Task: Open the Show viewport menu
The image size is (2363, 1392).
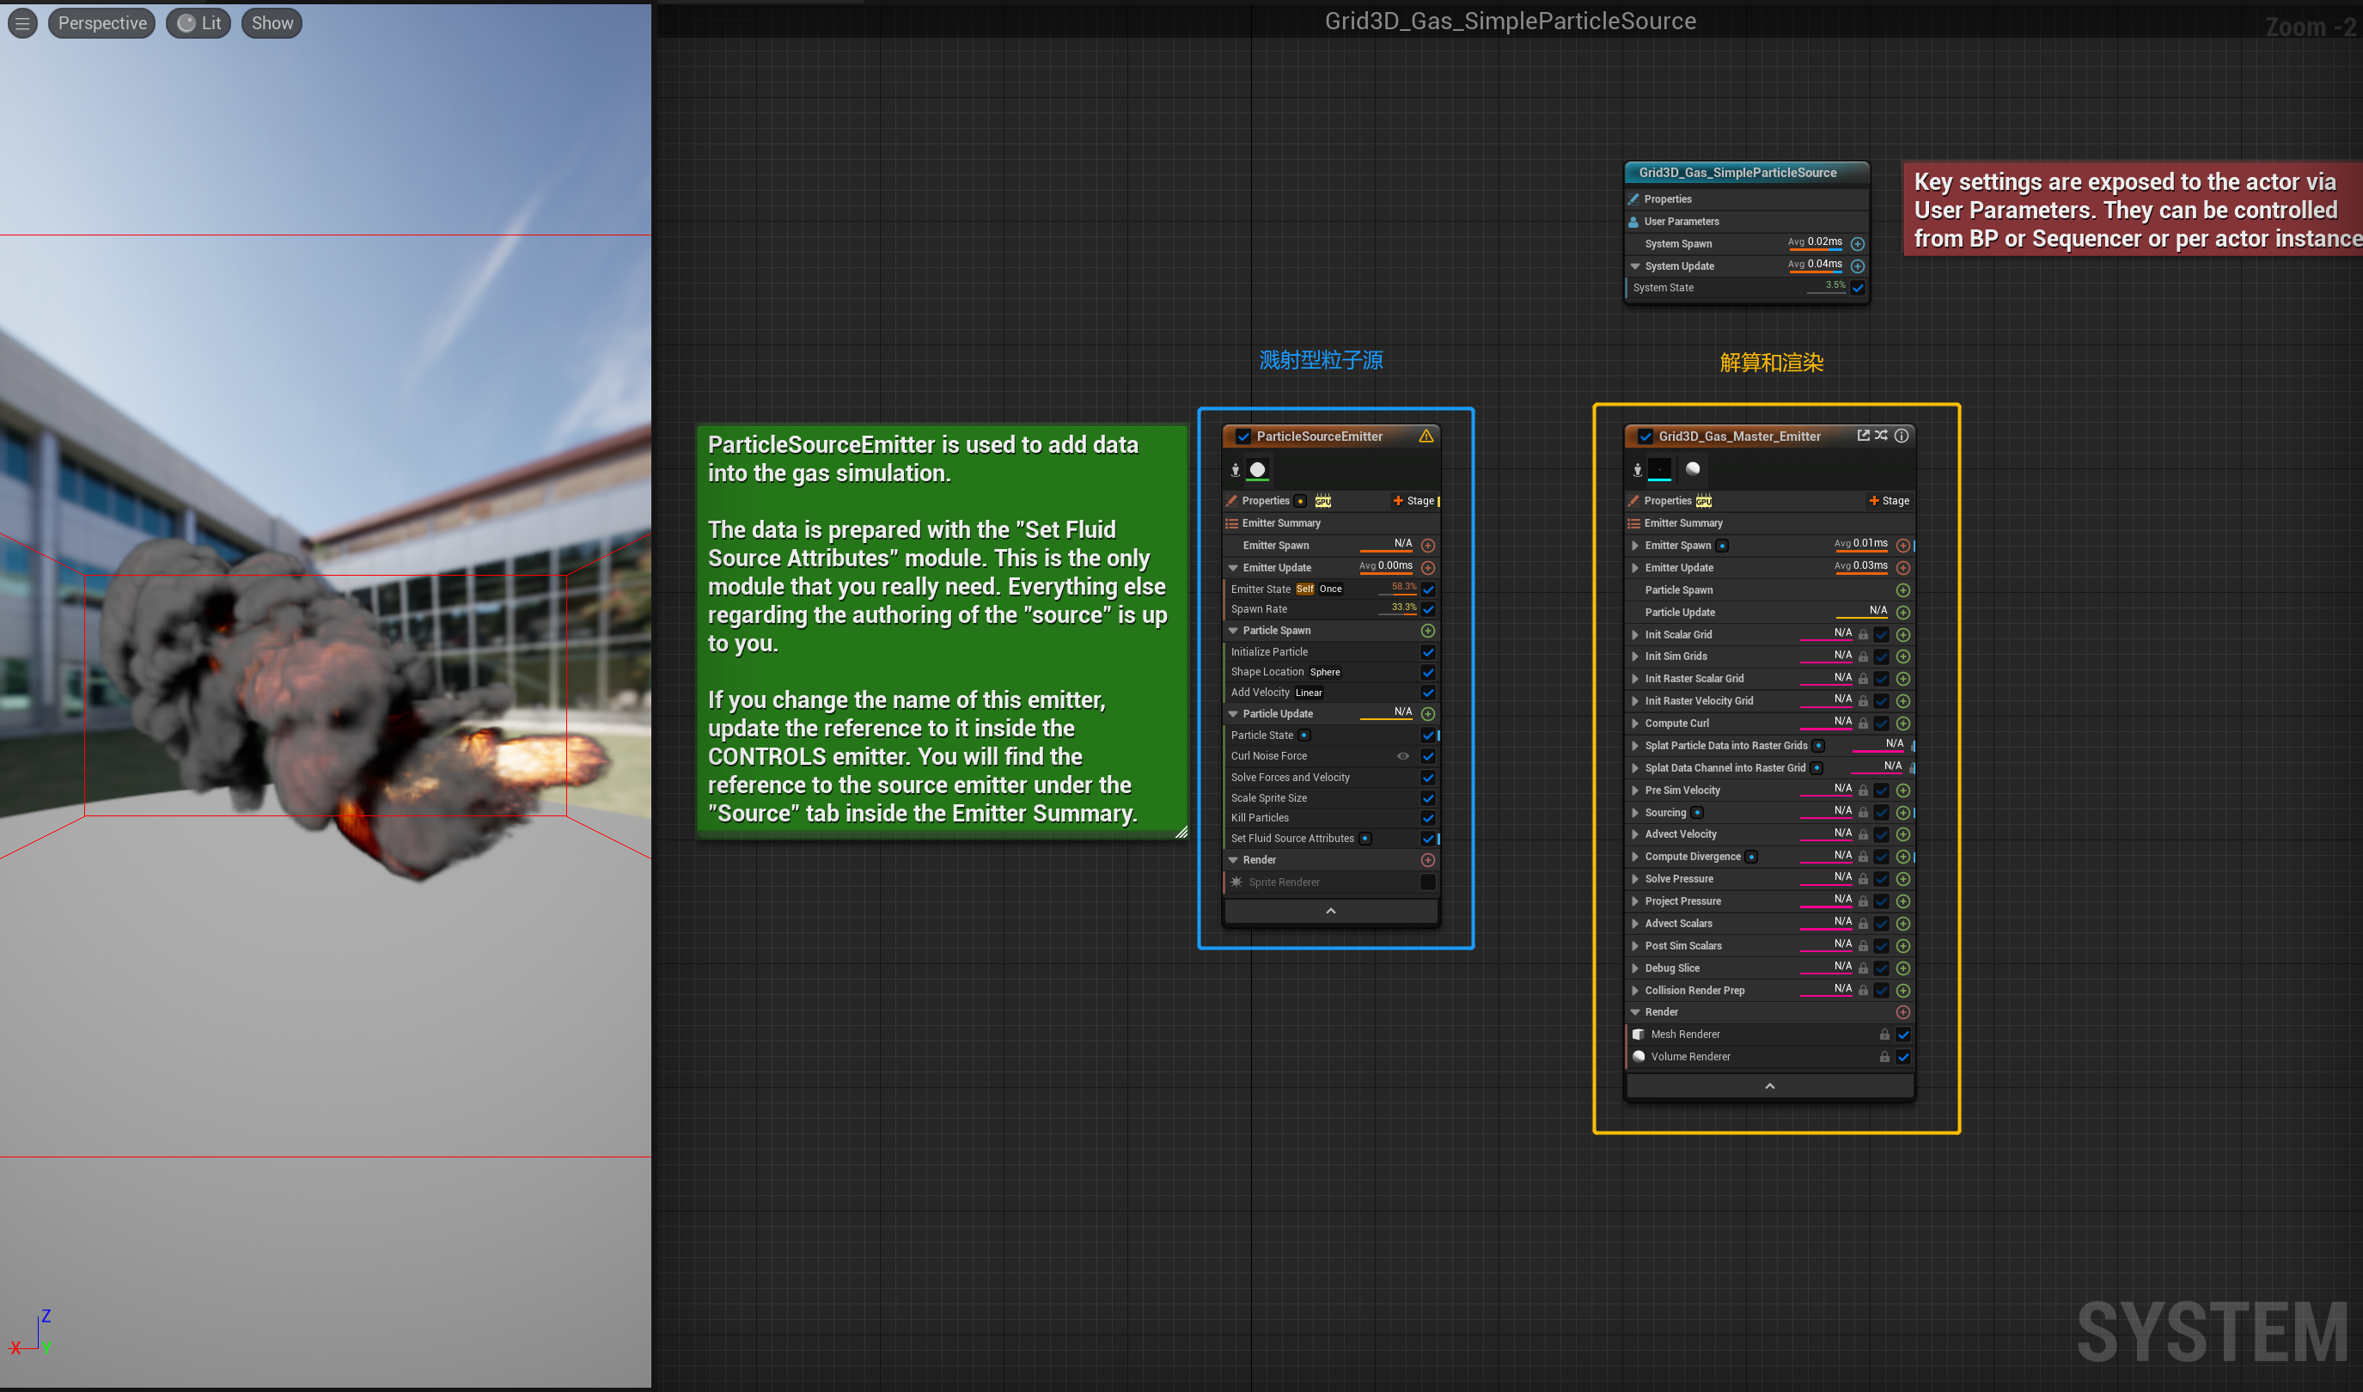Action: point(272,23)
